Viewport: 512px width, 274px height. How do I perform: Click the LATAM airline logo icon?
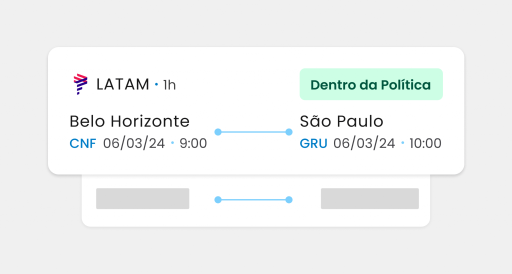coord(80,84)
